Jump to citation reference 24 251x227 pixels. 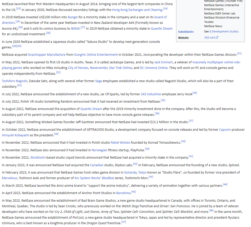coord(165,9)
